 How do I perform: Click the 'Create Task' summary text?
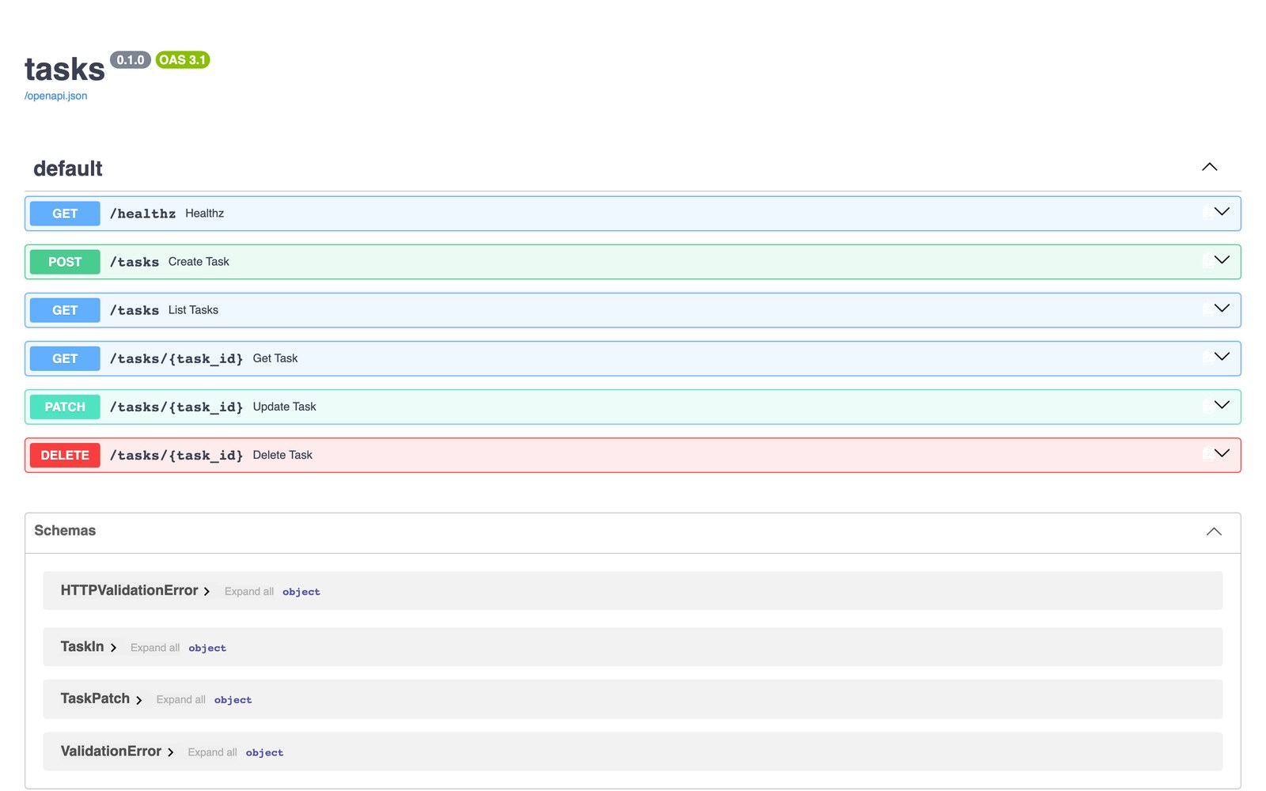click(199, 262)
